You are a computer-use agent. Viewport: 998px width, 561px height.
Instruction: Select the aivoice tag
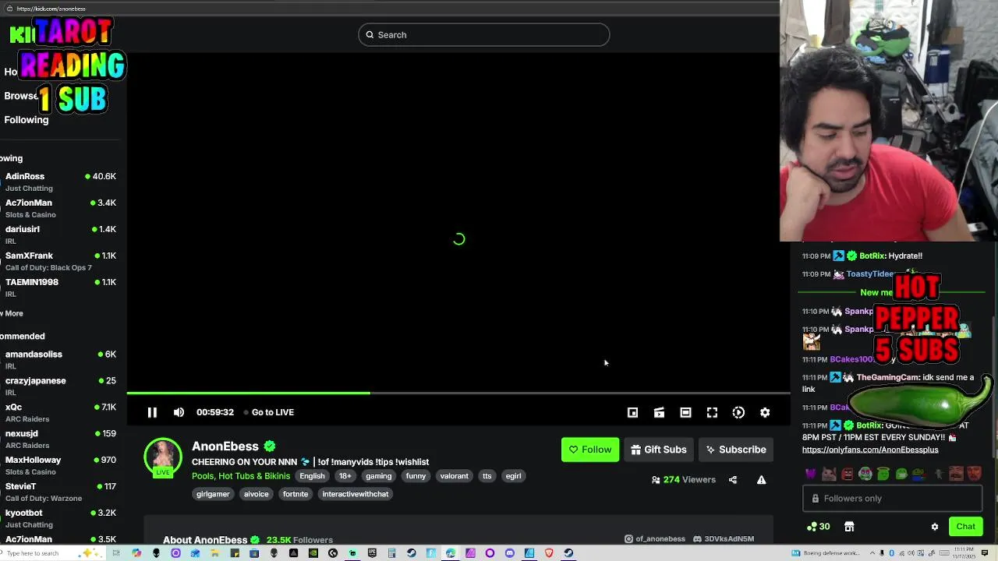coord(256,494)
